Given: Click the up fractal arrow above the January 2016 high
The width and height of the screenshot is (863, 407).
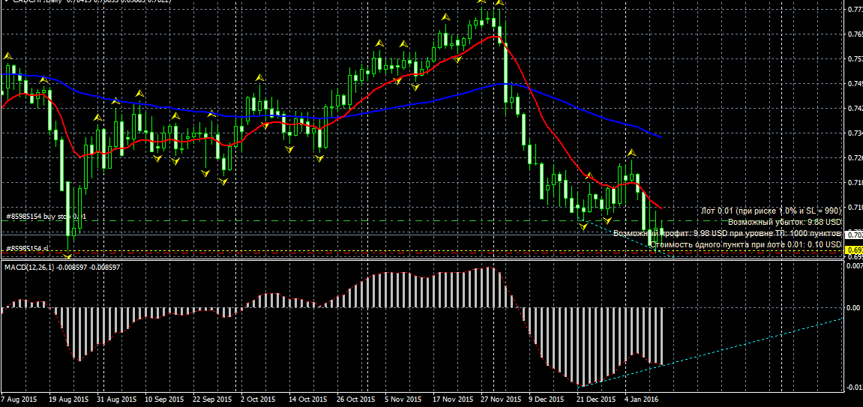Looking at the screenshot, I should pos(632,151).
